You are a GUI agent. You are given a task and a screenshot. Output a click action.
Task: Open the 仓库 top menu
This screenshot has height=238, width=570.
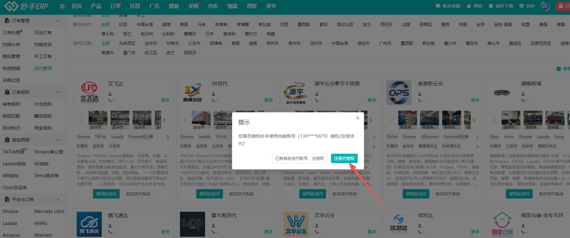click(x=213, y=6)
